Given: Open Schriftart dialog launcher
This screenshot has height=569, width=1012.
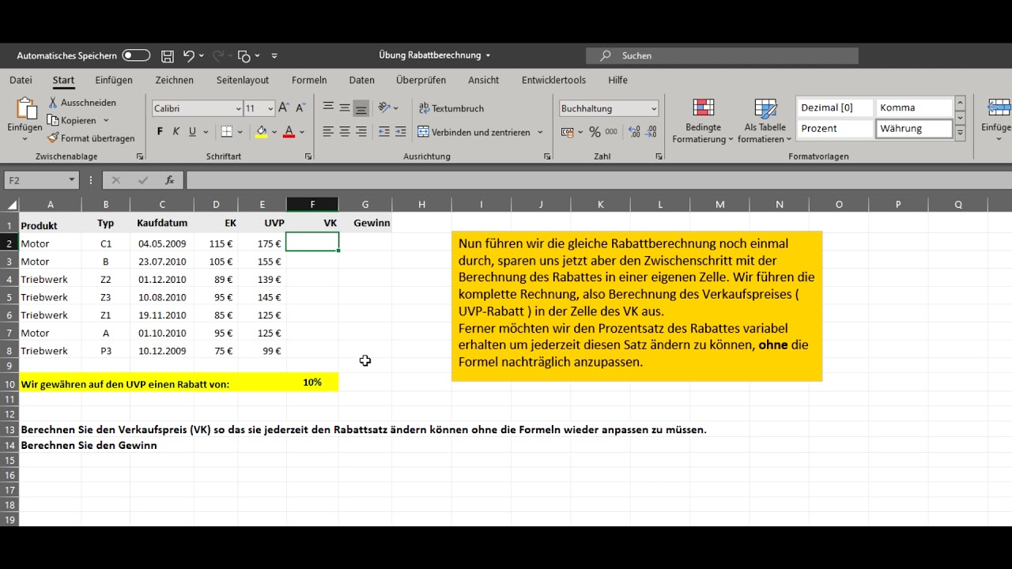Looking at the screenshot, I should coord(308,156).
